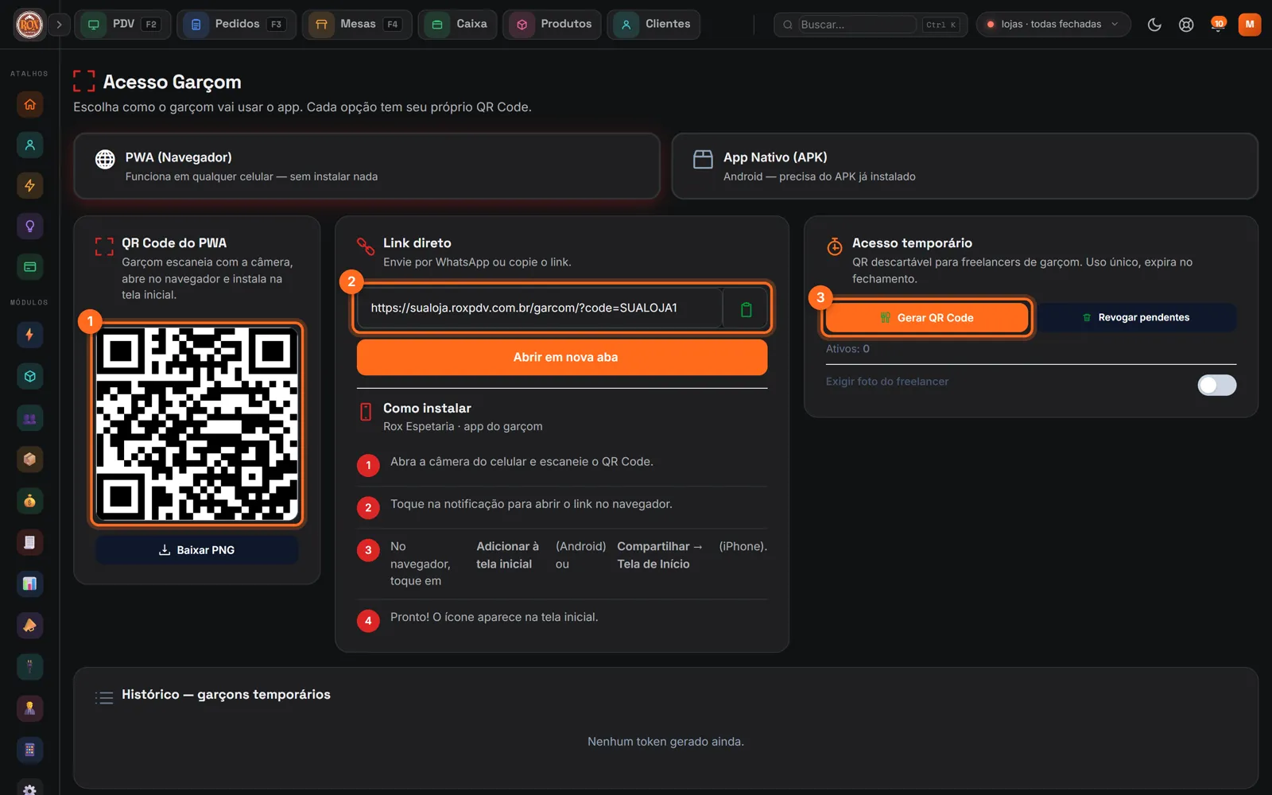The width and height of the screenshot is (1272, 795).
Task: Open the megaphone module icon
Action: tap(29, 625)
